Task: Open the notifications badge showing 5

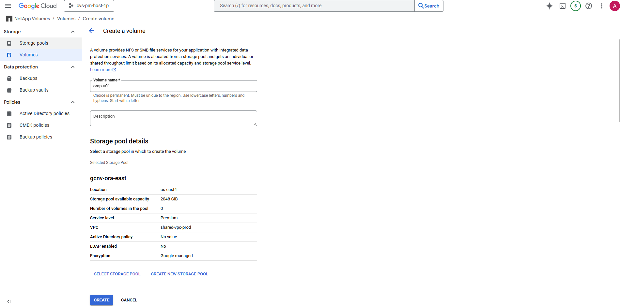Action: (576, 6)
